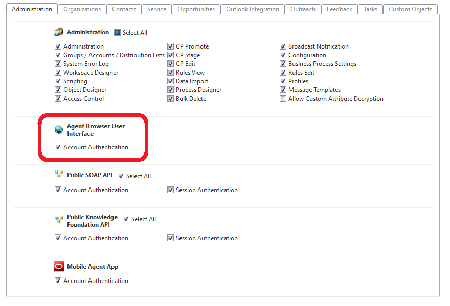
Task: Toggle Mobile Agent App Account Authentication
Action: click(58, 281)
